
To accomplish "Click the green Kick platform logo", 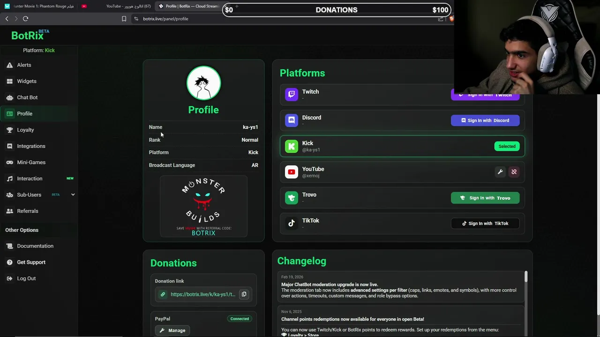I will pos(292,147).
